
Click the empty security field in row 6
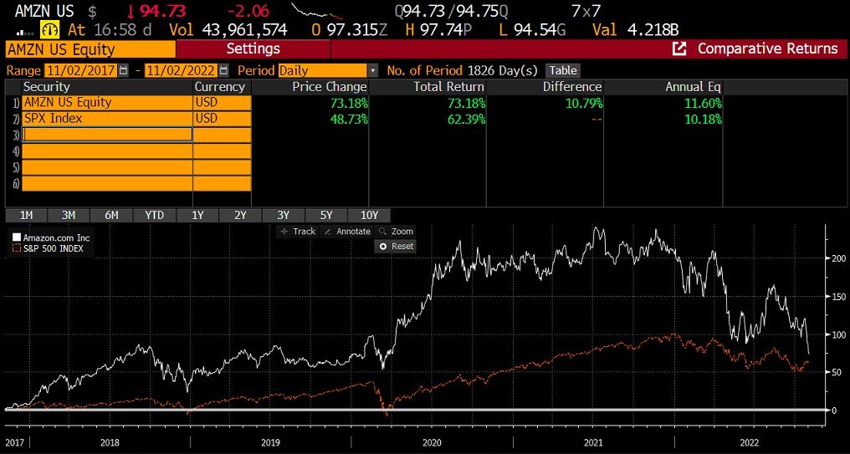point(107,183)
